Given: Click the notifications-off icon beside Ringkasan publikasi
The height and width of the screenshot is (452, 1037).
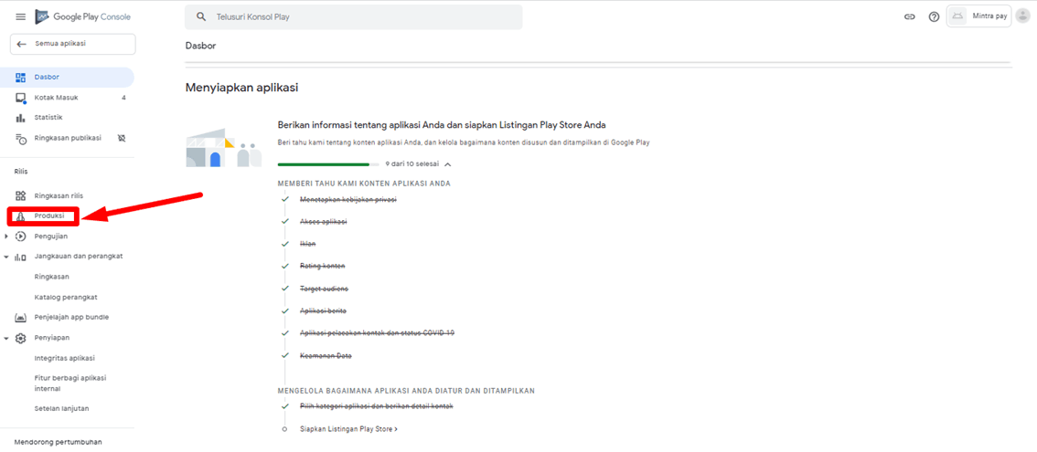Looking at the screenshot, I should click(122, 138).
